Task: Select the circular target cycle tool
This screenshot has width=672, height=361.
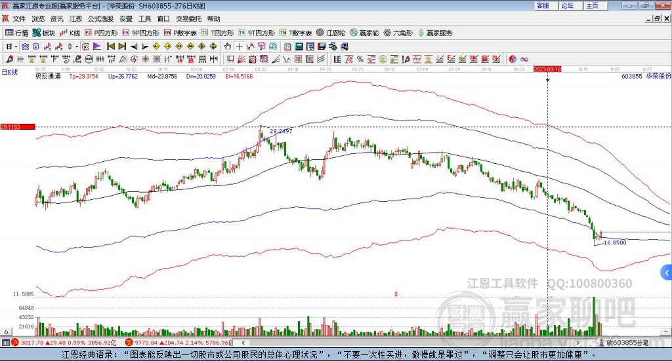Action: tap(134, 59)
